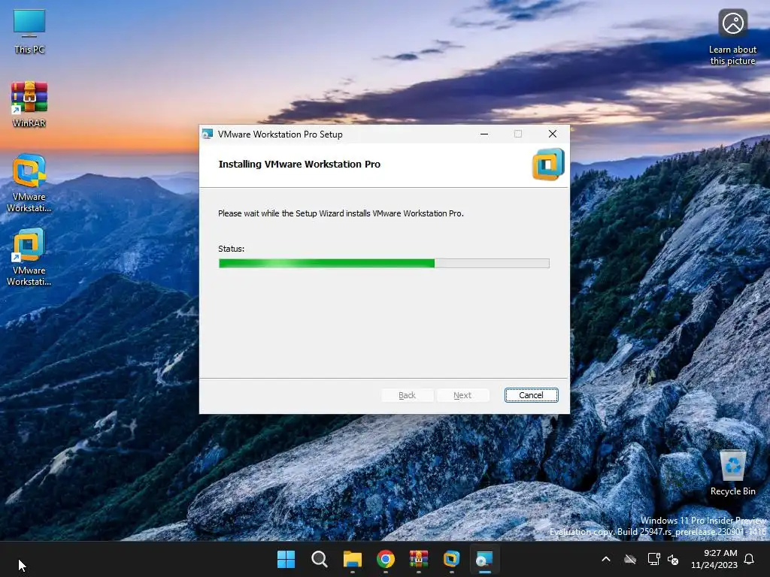This screenshot has height=577, width=770.
Task: Open notifications bell icon
Action: click(749, 559)
